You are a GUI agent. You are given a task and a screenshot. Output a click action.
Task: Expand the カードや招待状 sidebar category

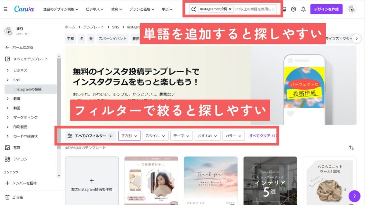7,136
